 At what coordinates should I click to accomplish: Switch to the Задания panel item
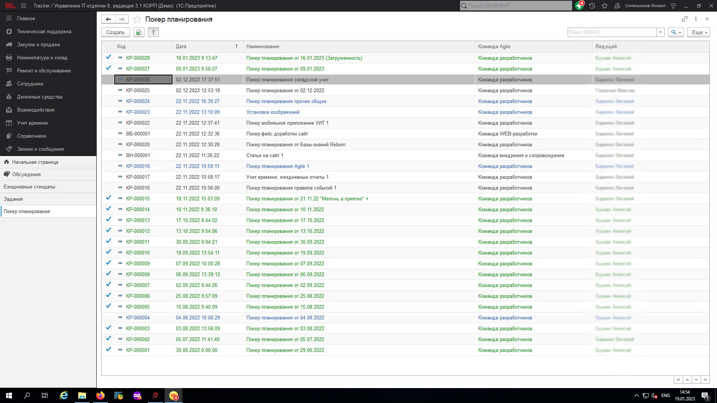coord(13,199)
